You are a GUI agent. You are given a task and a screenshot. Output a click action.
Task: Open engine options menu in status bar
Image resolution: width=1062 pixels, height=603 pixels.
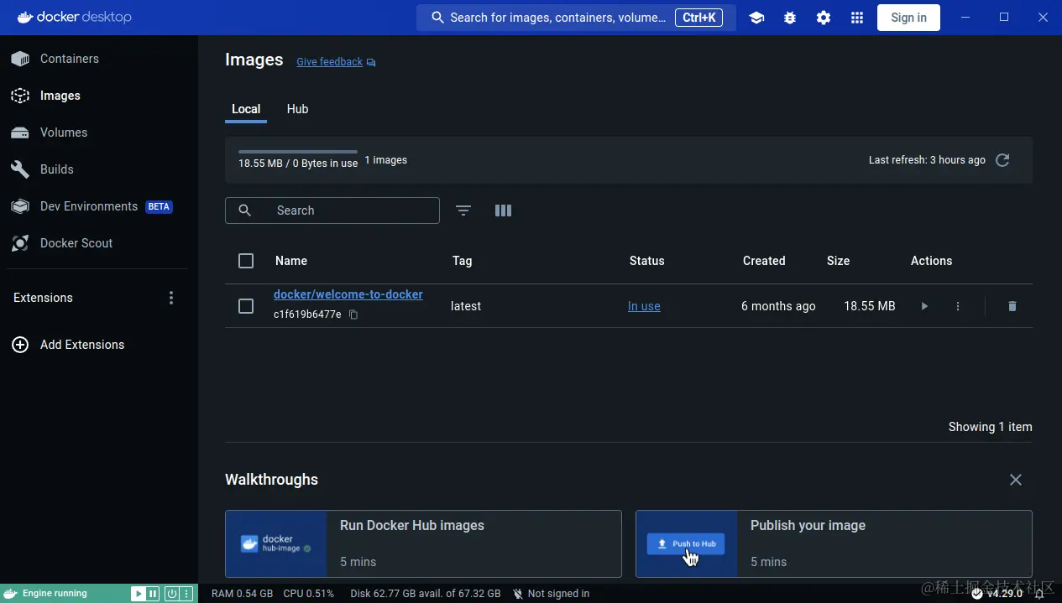186,594
